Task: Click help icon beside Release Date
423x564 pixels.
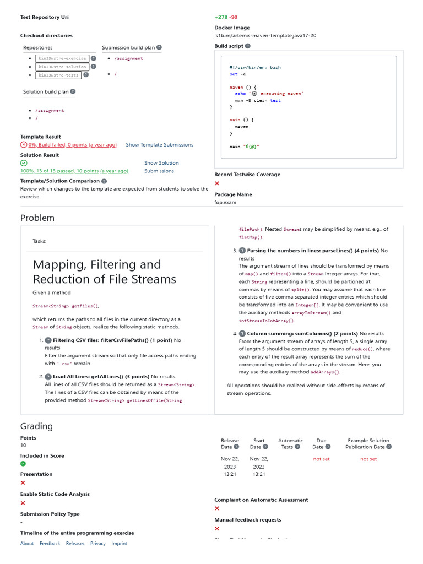Action: click(x=236, y=447)
